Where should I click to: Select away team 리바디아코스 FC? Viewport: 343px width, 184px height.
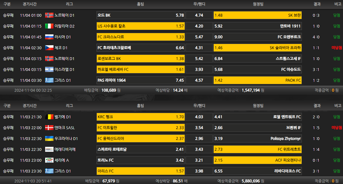click(x=258, y=171)
